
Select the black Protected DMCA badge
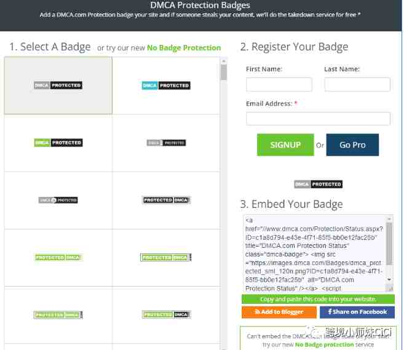tap(166, 200)
